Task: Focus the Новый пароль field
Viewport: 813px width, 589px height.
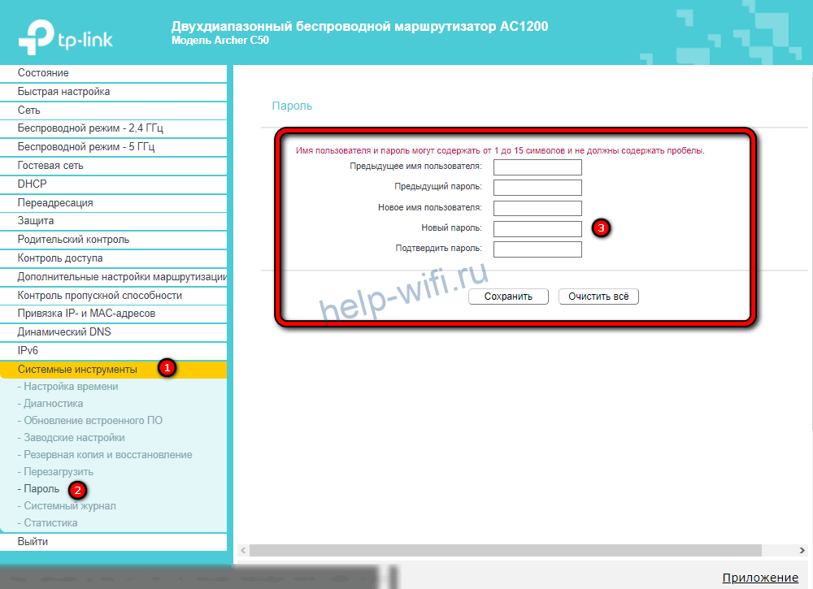Action: (537, 229)
